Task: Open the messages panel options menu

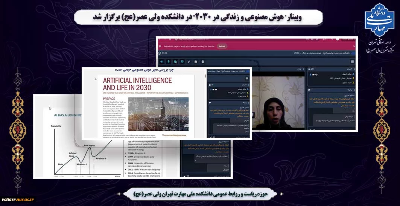Action: click(x=354, y=90)
